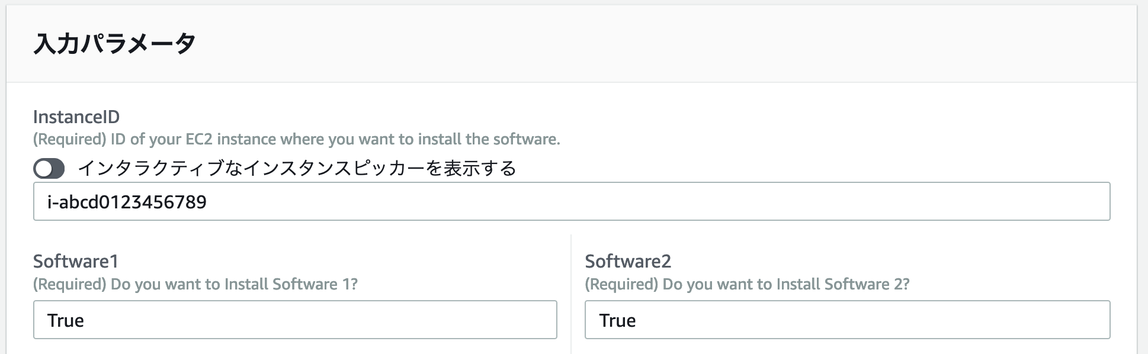
Task: Click the Software2 field label
Action: (628, 261)
